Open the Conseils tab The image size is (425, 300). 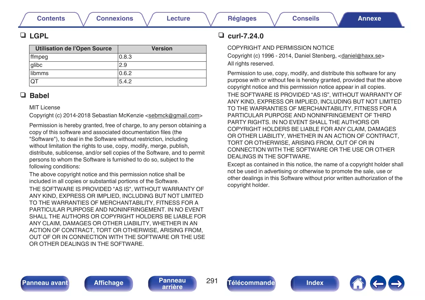[x=305, y=19]
